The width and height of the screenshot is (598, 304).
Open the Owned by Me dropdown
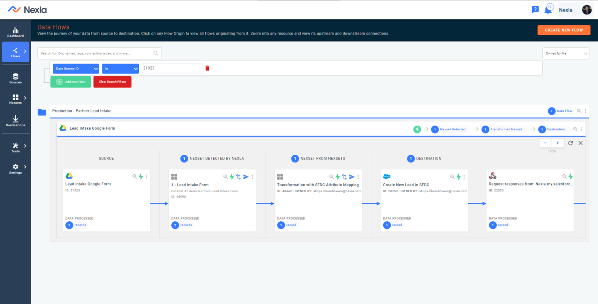[x=566, y=53]
